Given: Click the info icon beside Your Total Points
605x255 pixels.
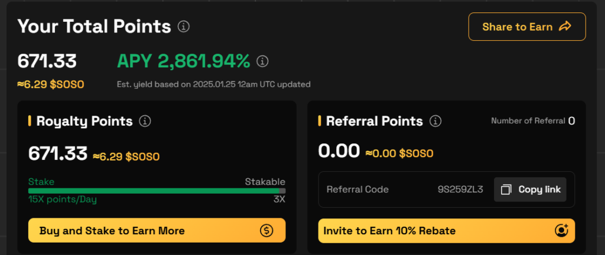Looking at the screenshot, I should (x=184, y=27).
